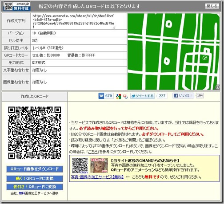Click the 文字重ね合わせ value 指定なし

click(40, 70)
